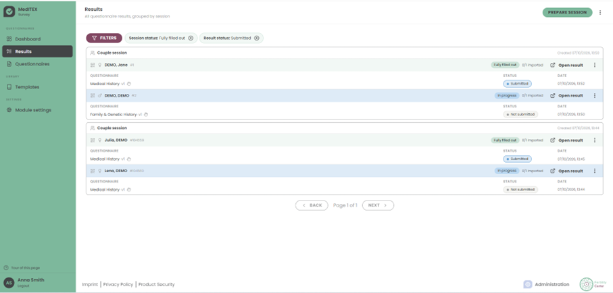Select the Results menu item
613x293 pixels.
click(38, 51)
